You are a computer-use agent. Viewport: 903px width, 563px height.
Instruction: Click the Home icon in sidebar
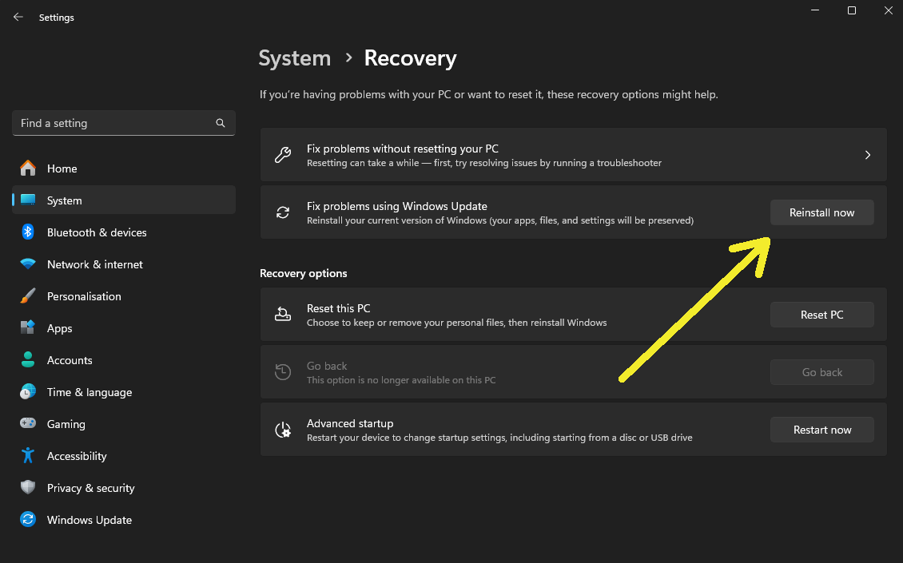[28, 169]
